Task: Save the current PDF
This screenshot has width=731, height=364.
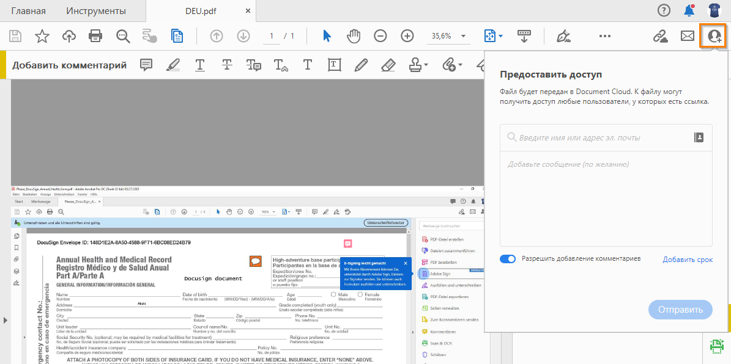Action: pyautogui.click(x=15, y=35)
